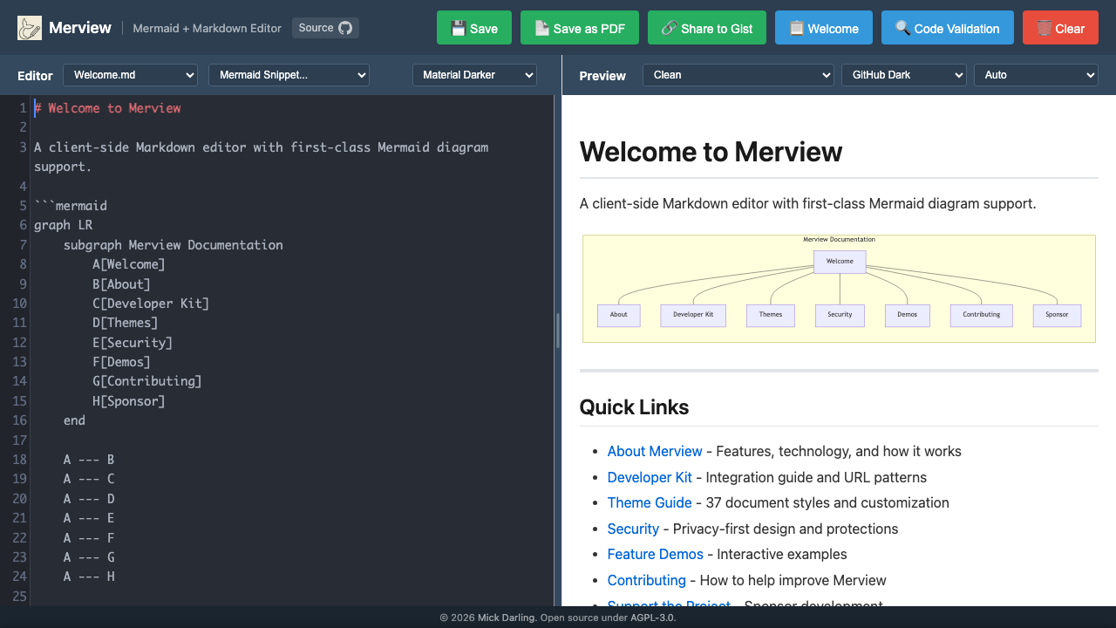The height and width of the screenshot is (628, 1116).
Task: Click the 'H[Sponsor]' code line
Action: click(128, 401)
